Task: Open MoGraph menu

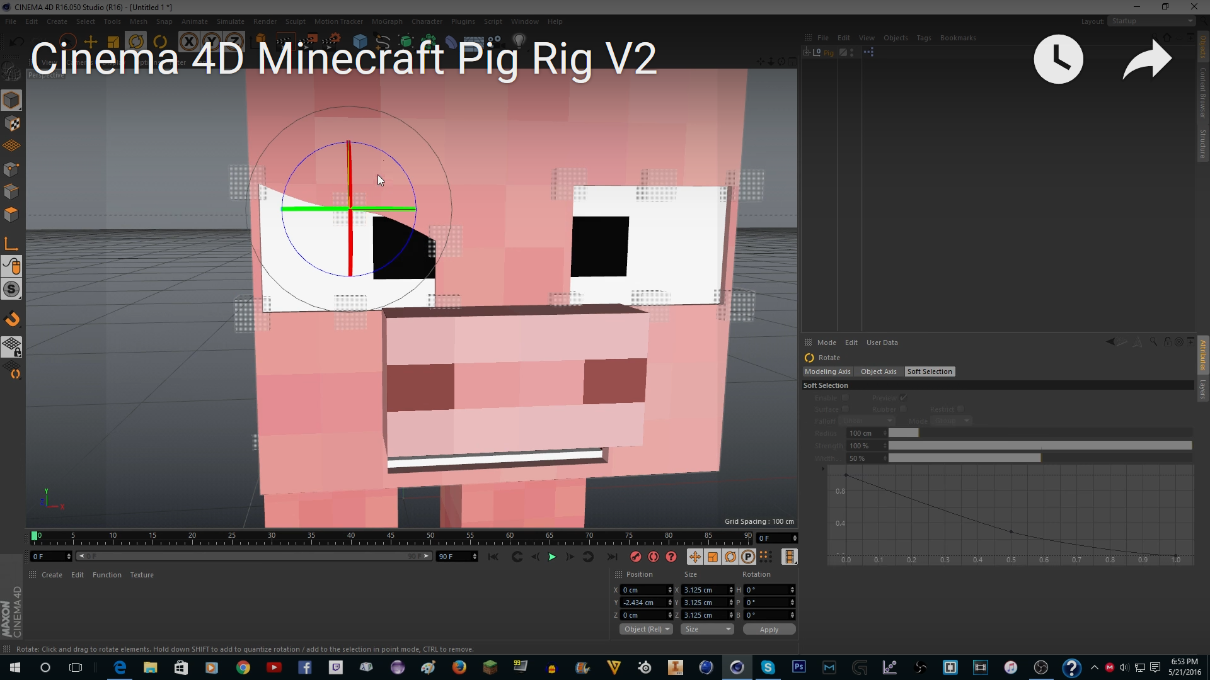Action: 386,21
